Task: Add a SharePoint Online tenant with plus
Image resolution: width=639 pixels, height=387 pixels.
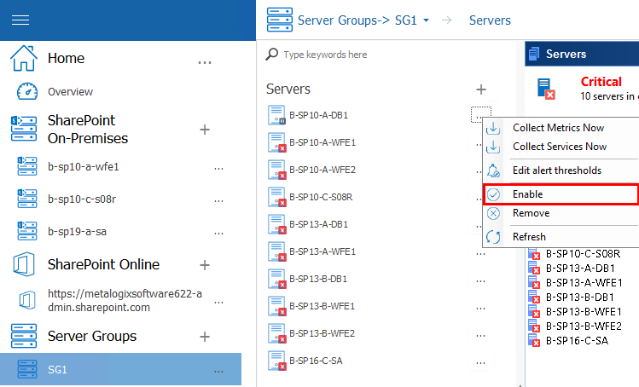Action: (205, 265)
